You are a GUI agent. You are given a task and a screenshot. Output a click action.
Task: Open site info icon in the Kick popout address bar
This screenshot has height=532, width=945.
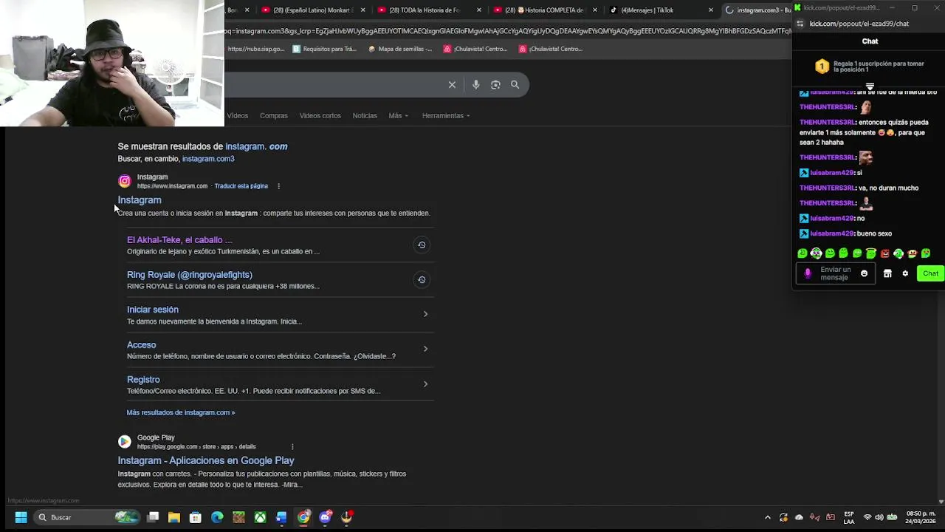coord(800,24)
